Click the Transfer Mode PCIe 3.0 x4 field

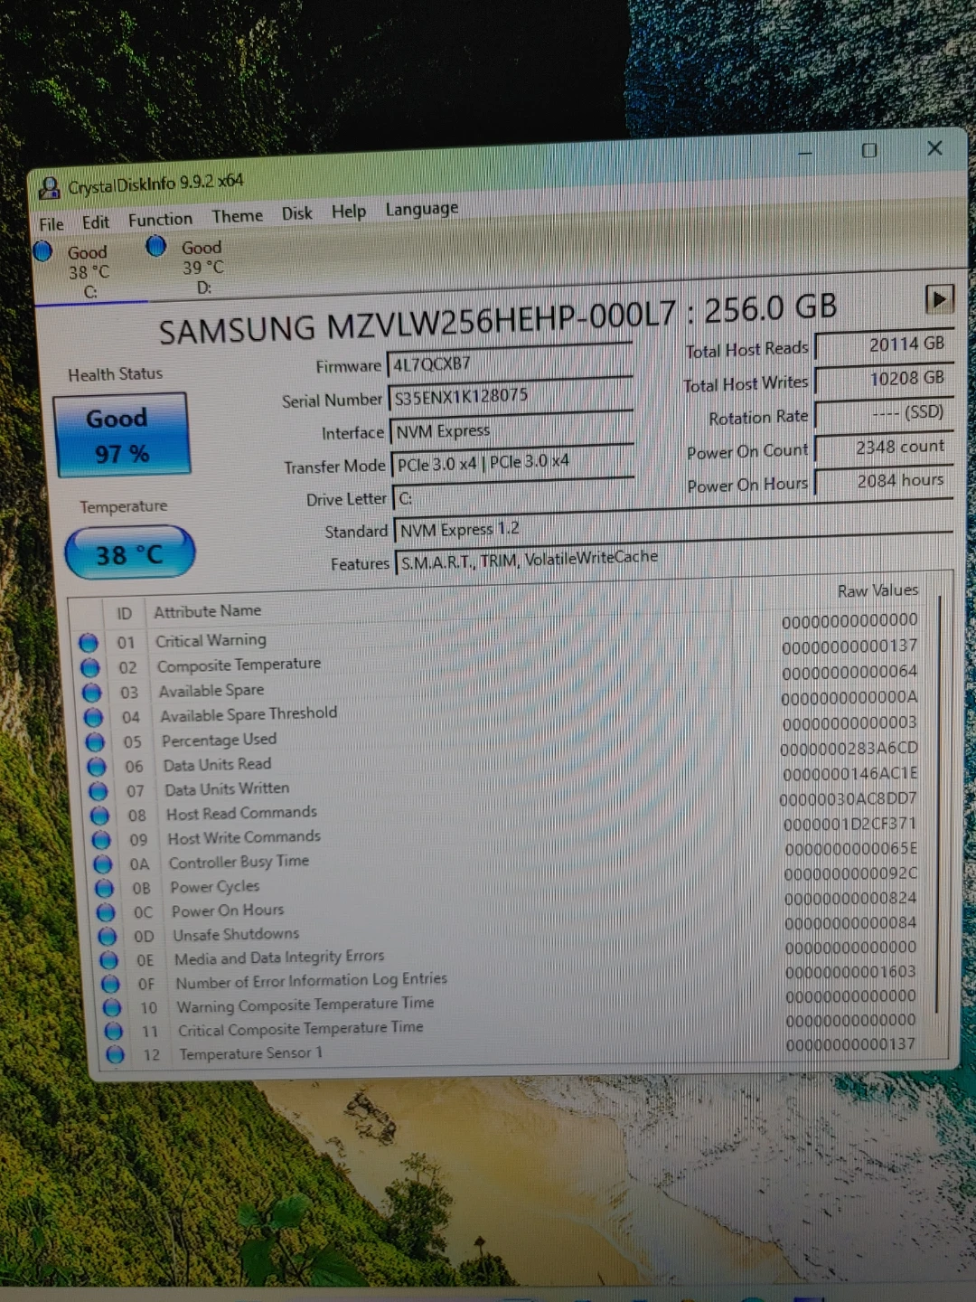click(x=512, y=462)
